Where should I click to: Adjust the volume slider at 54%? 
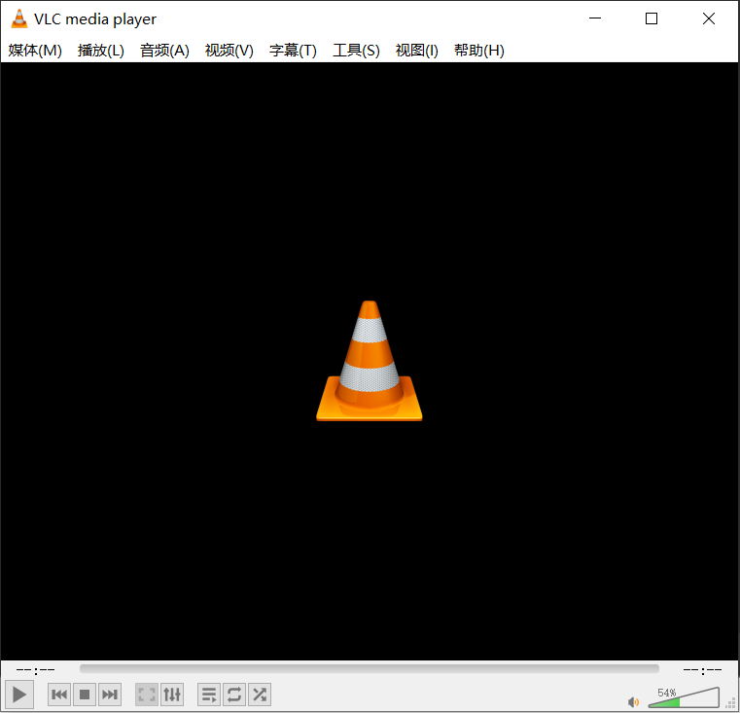[x=684, y=697]
